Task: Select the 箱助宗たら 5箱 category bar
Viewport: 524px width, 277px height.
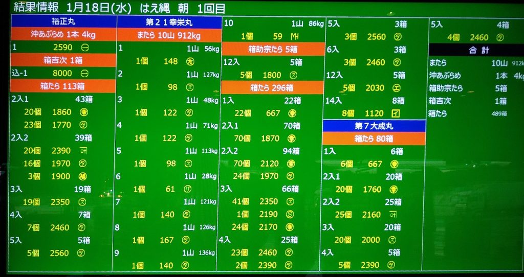Action: pyautogui.click(x=273, y=49)
